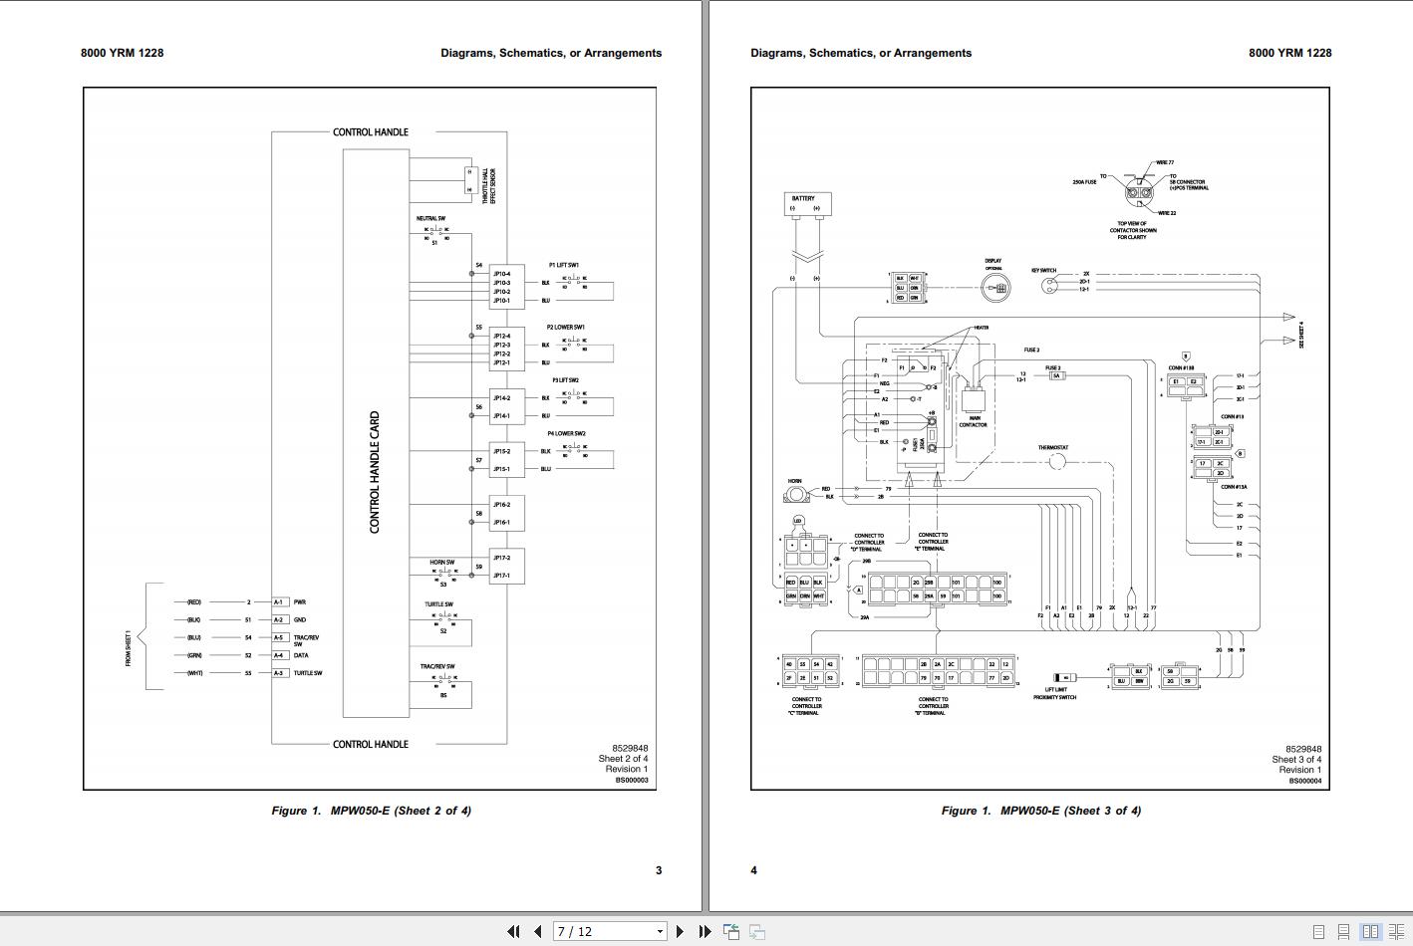Click the heading Diagrams, Schematics, or Arrangements
Image resolution: width=1413 pixels, height=946 pixels.
pos(551,53)
